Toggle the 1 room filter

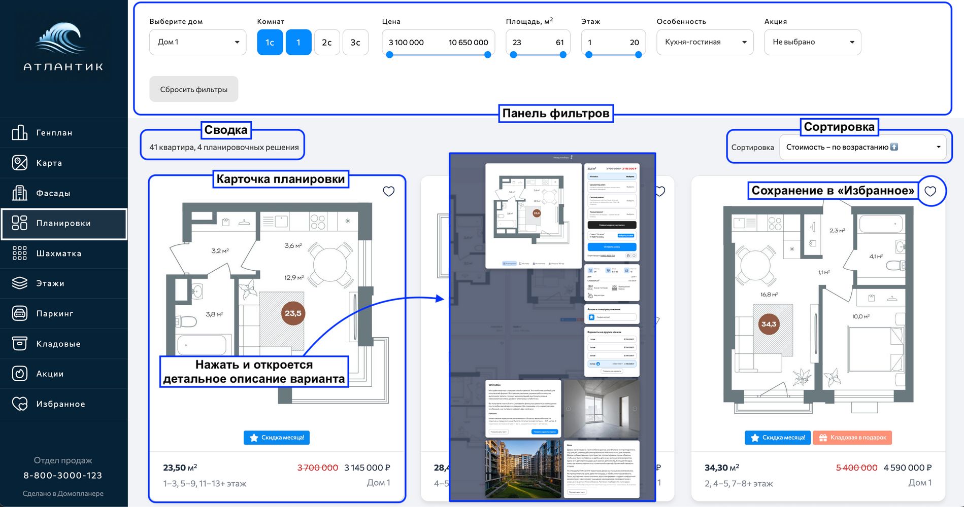click(298, 43)
